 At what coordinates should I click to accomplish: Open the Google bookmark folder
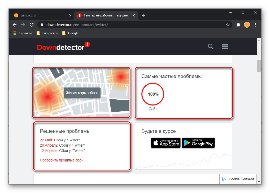point(70,33)
